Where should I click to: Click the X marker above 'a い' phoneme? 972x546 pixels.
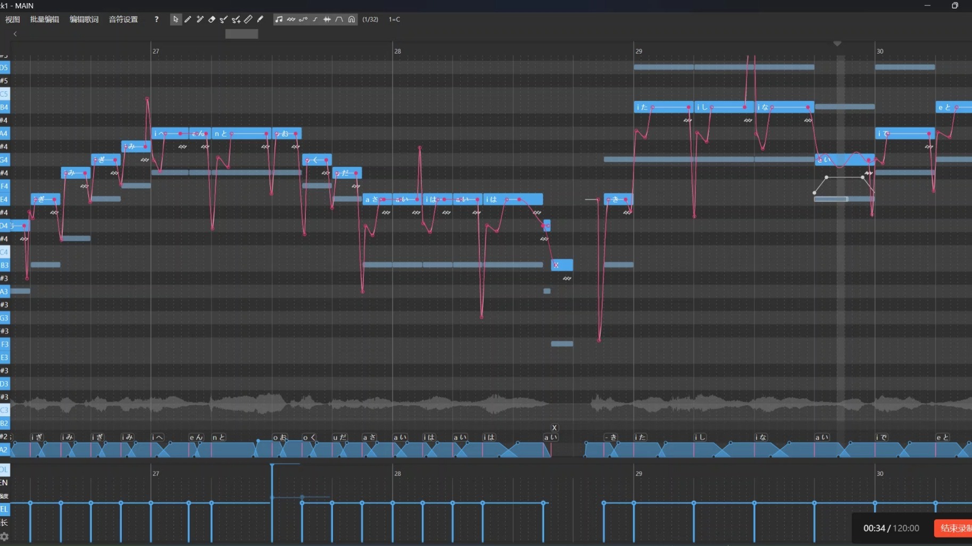point(554,427)
